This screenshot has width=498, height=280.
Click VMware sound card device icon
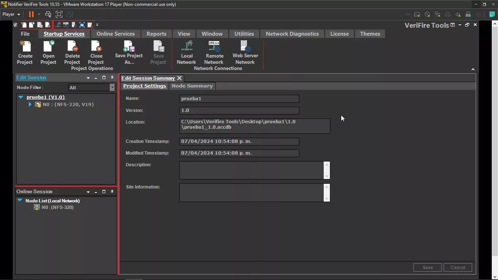tap(458, 15)
